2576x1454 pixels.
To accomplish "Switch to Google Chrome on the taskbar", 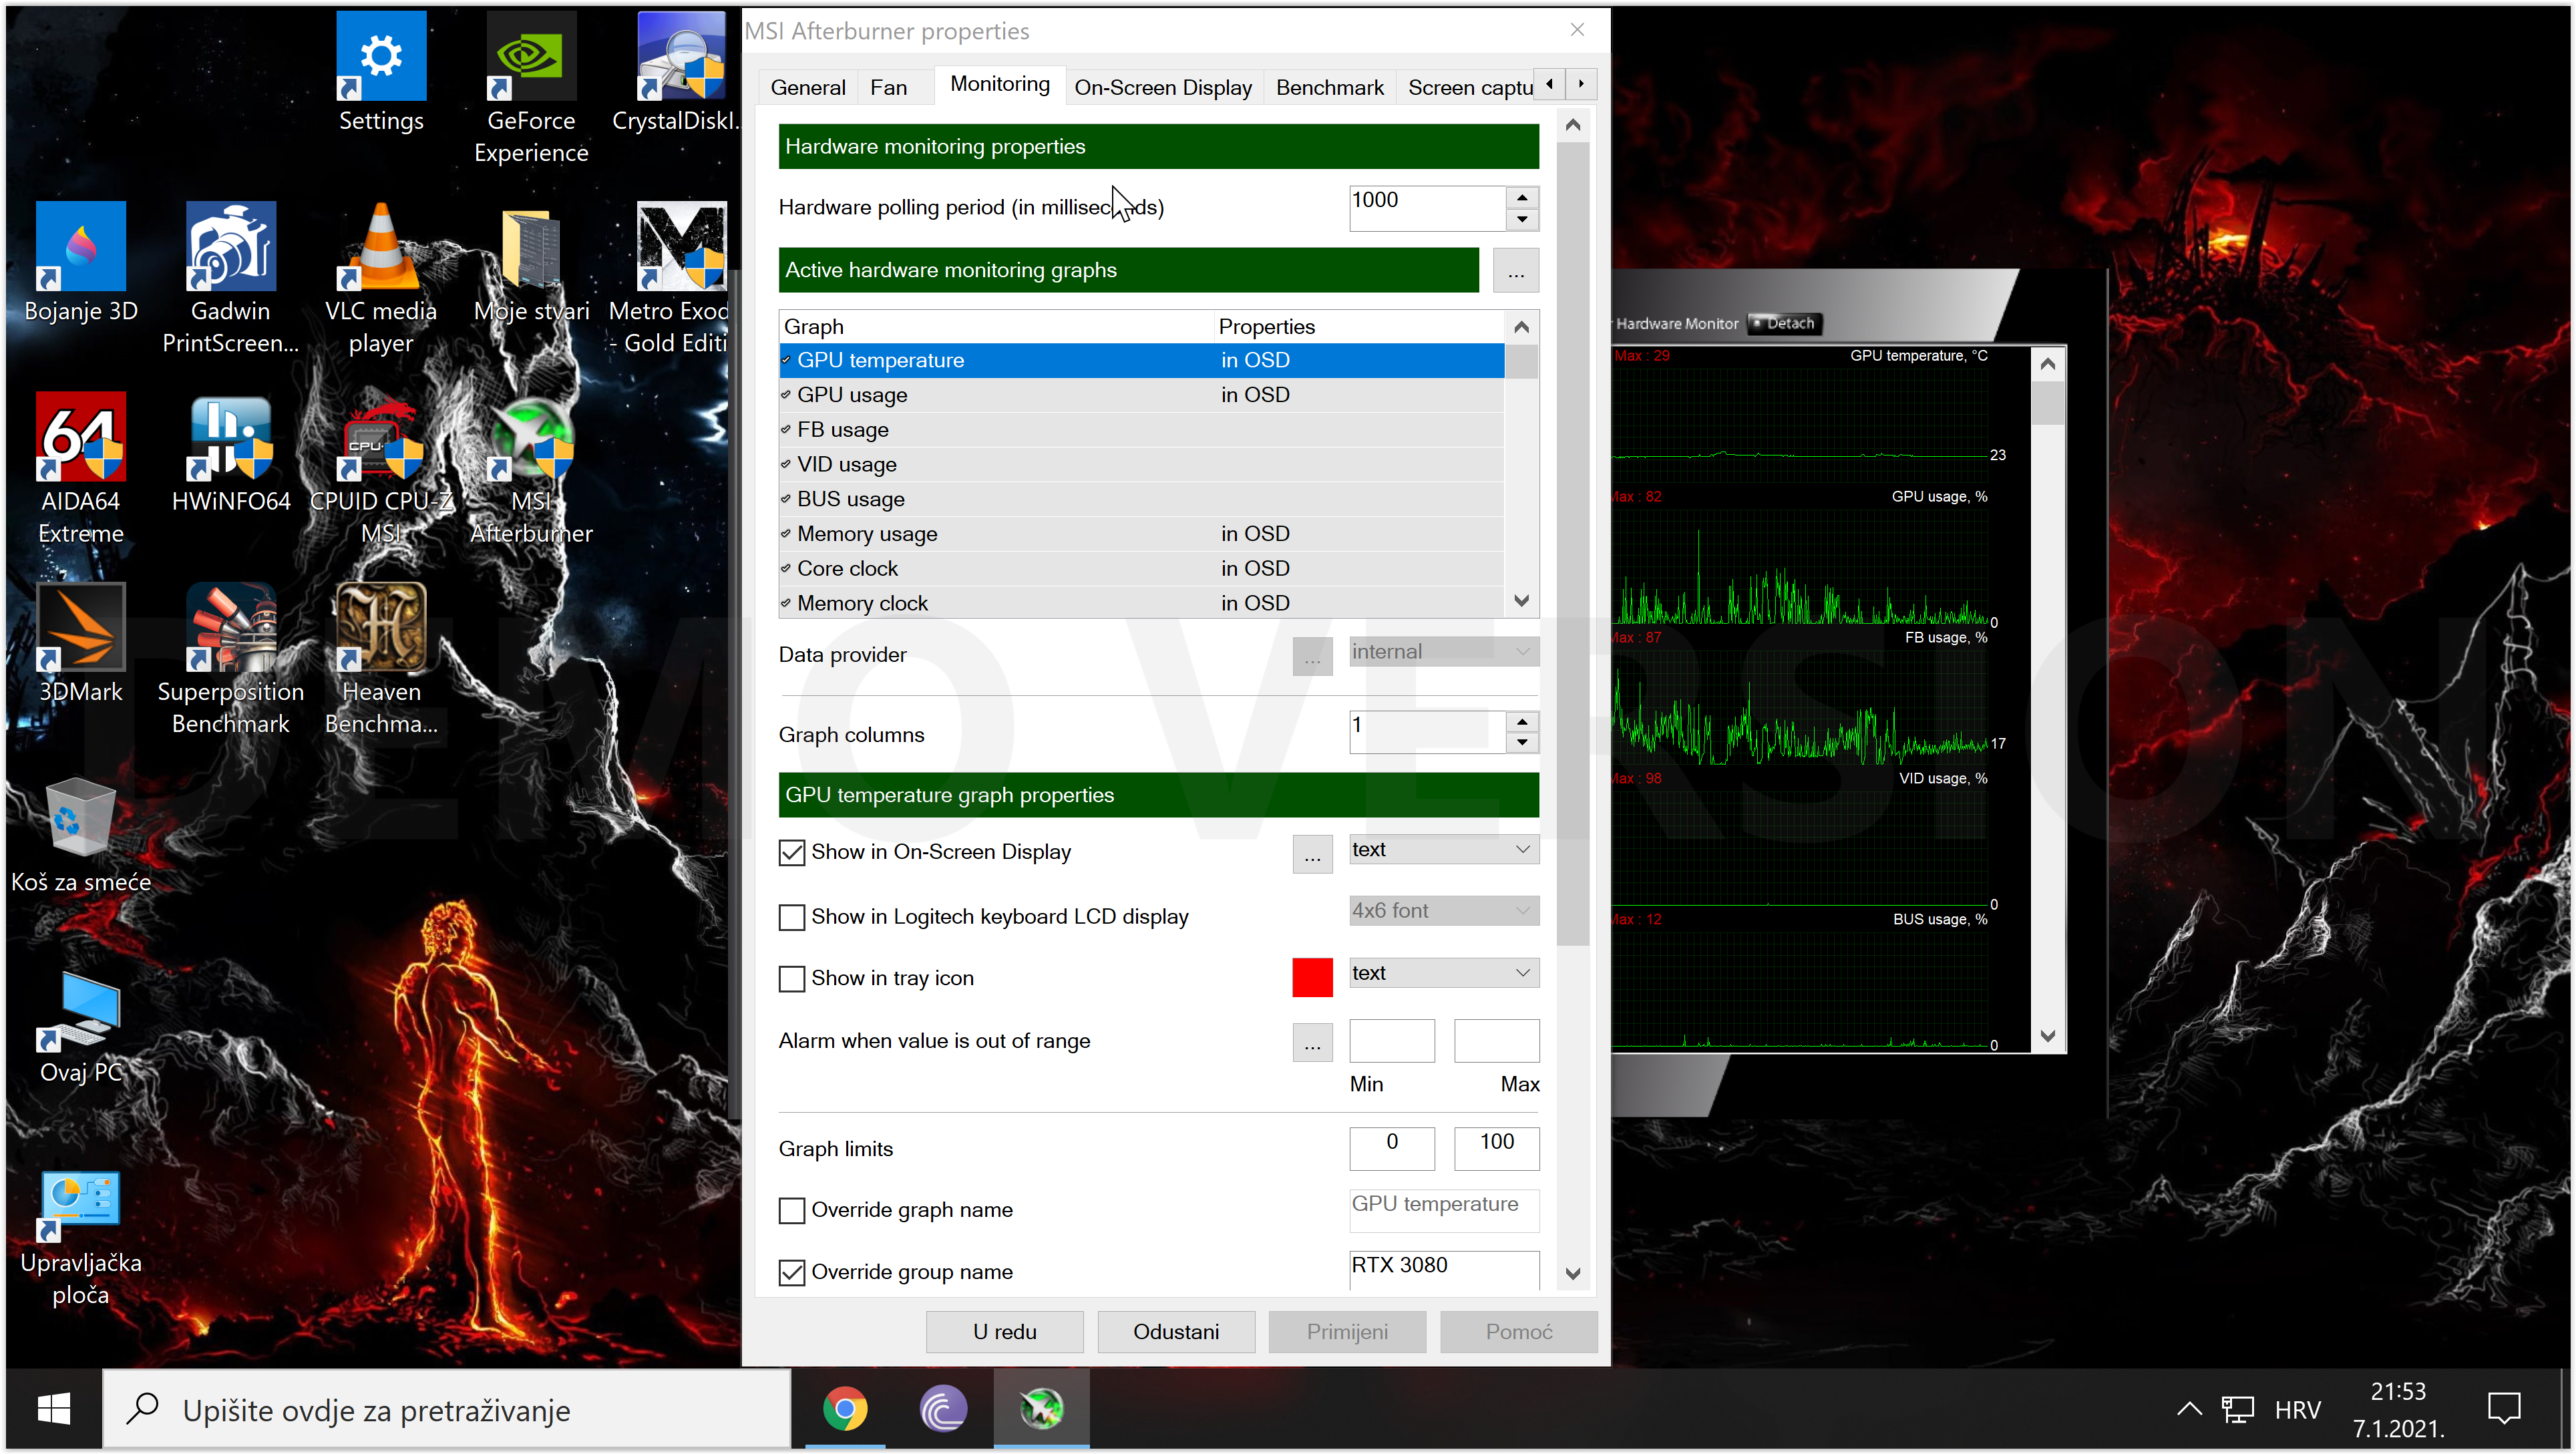I will 845,1410.
